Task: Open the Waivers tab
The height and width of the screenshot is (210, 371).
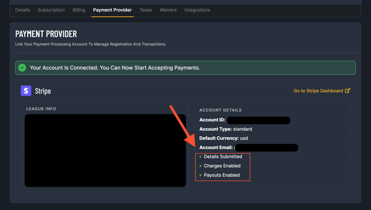Action: click(168, 10)
